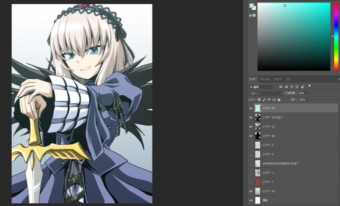Click the foreground color swatch
Image resolution: width=340 pixels, height=206 pixels.
(x=251, y=6)
